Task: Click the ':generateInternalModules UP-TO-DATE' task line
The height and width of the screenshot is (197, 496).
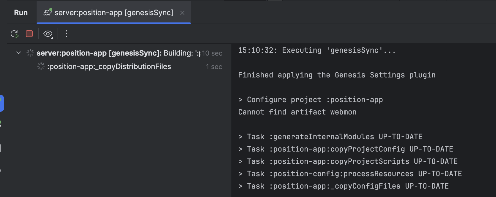Action: coord(330,137)
